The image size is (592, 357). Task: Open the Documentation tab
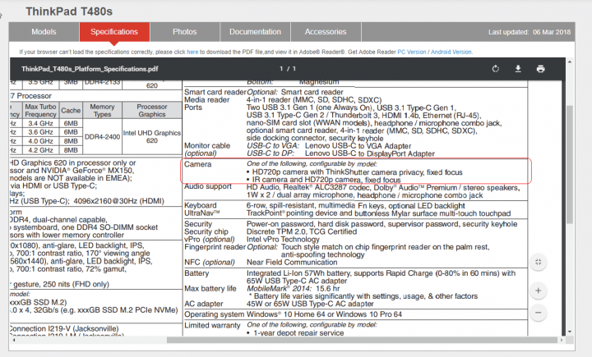click(255, 32)
